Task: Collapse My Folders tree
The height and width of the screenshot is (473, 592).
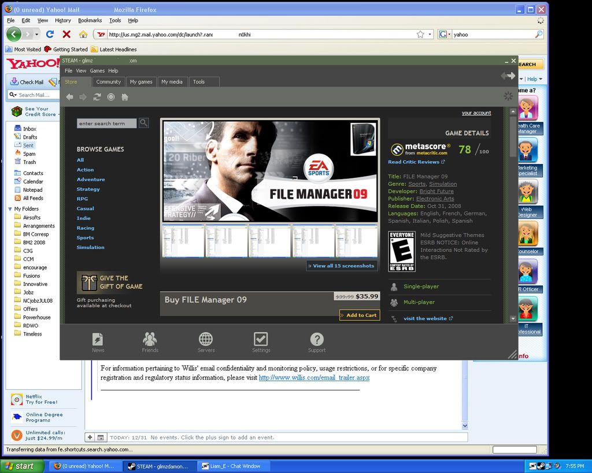Action: 10,209
